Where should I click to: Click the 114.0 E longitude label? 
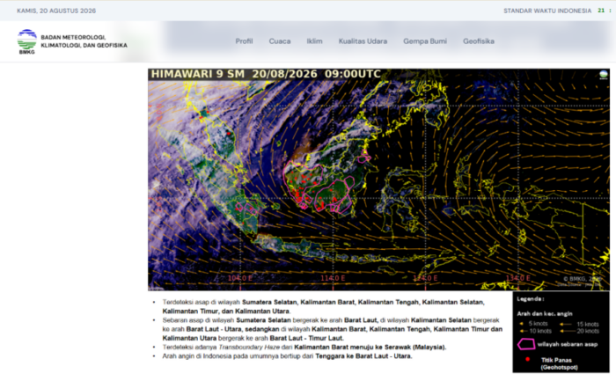(333, 278)
